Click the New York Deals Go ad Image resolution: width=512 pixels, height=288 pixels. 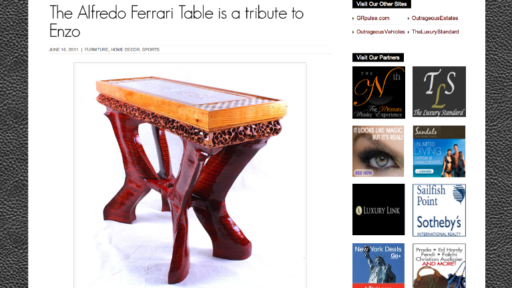click(378, 265)
